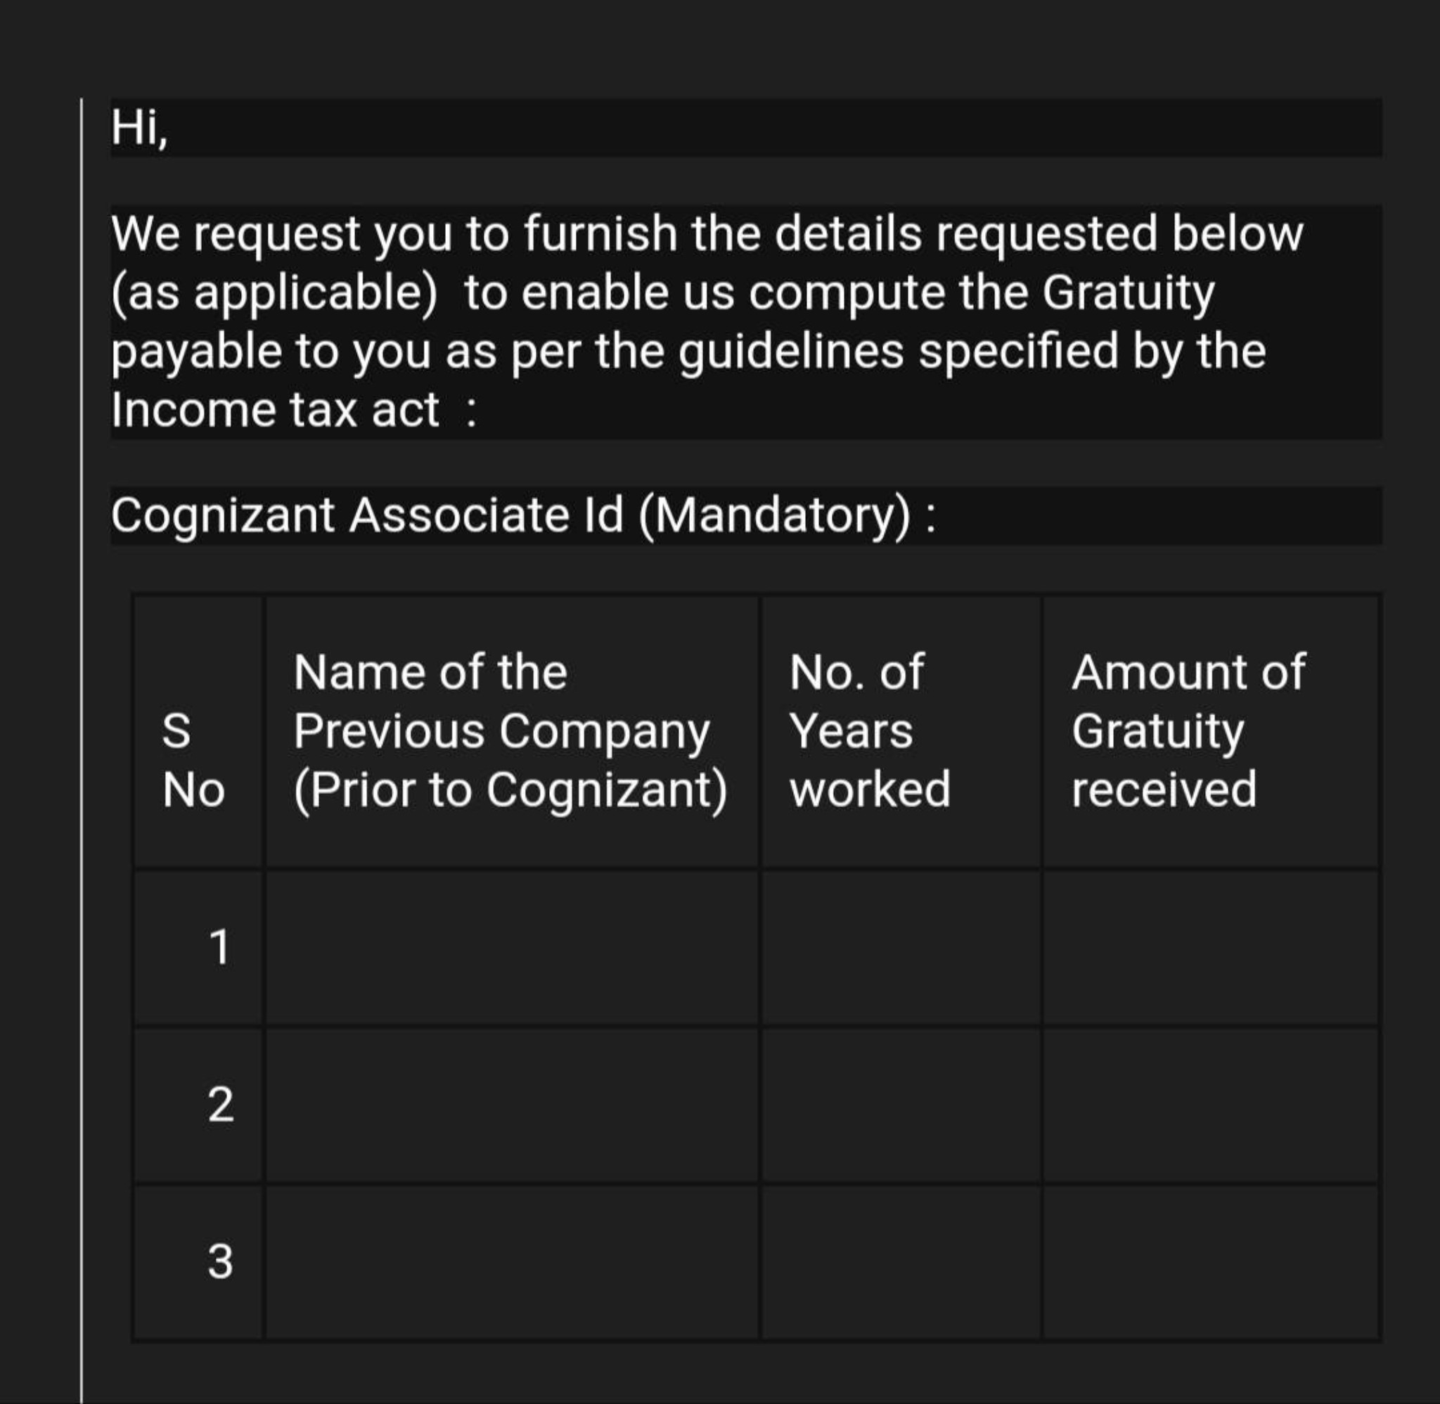Click serial number 3 cell
The image size is (1440, 1404).
[x=198, y=1263]
